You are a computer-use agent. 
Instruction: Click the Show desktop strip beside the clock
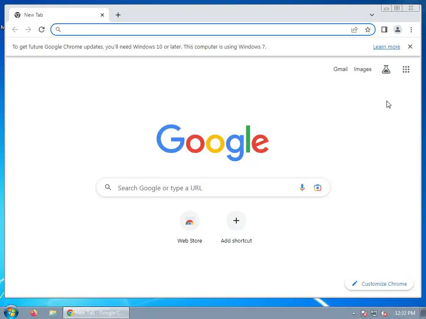(423, 313)
